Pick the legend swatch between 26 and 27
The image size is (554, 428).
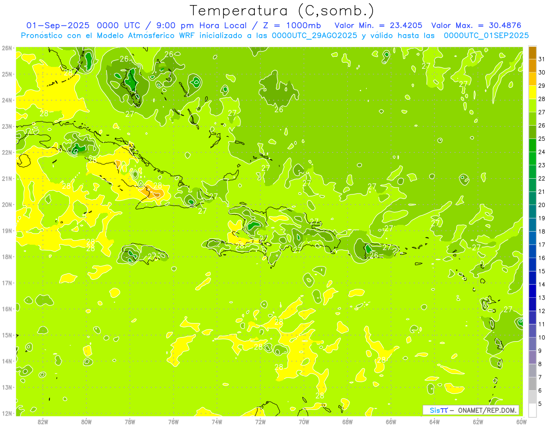(x=533, y=119)
